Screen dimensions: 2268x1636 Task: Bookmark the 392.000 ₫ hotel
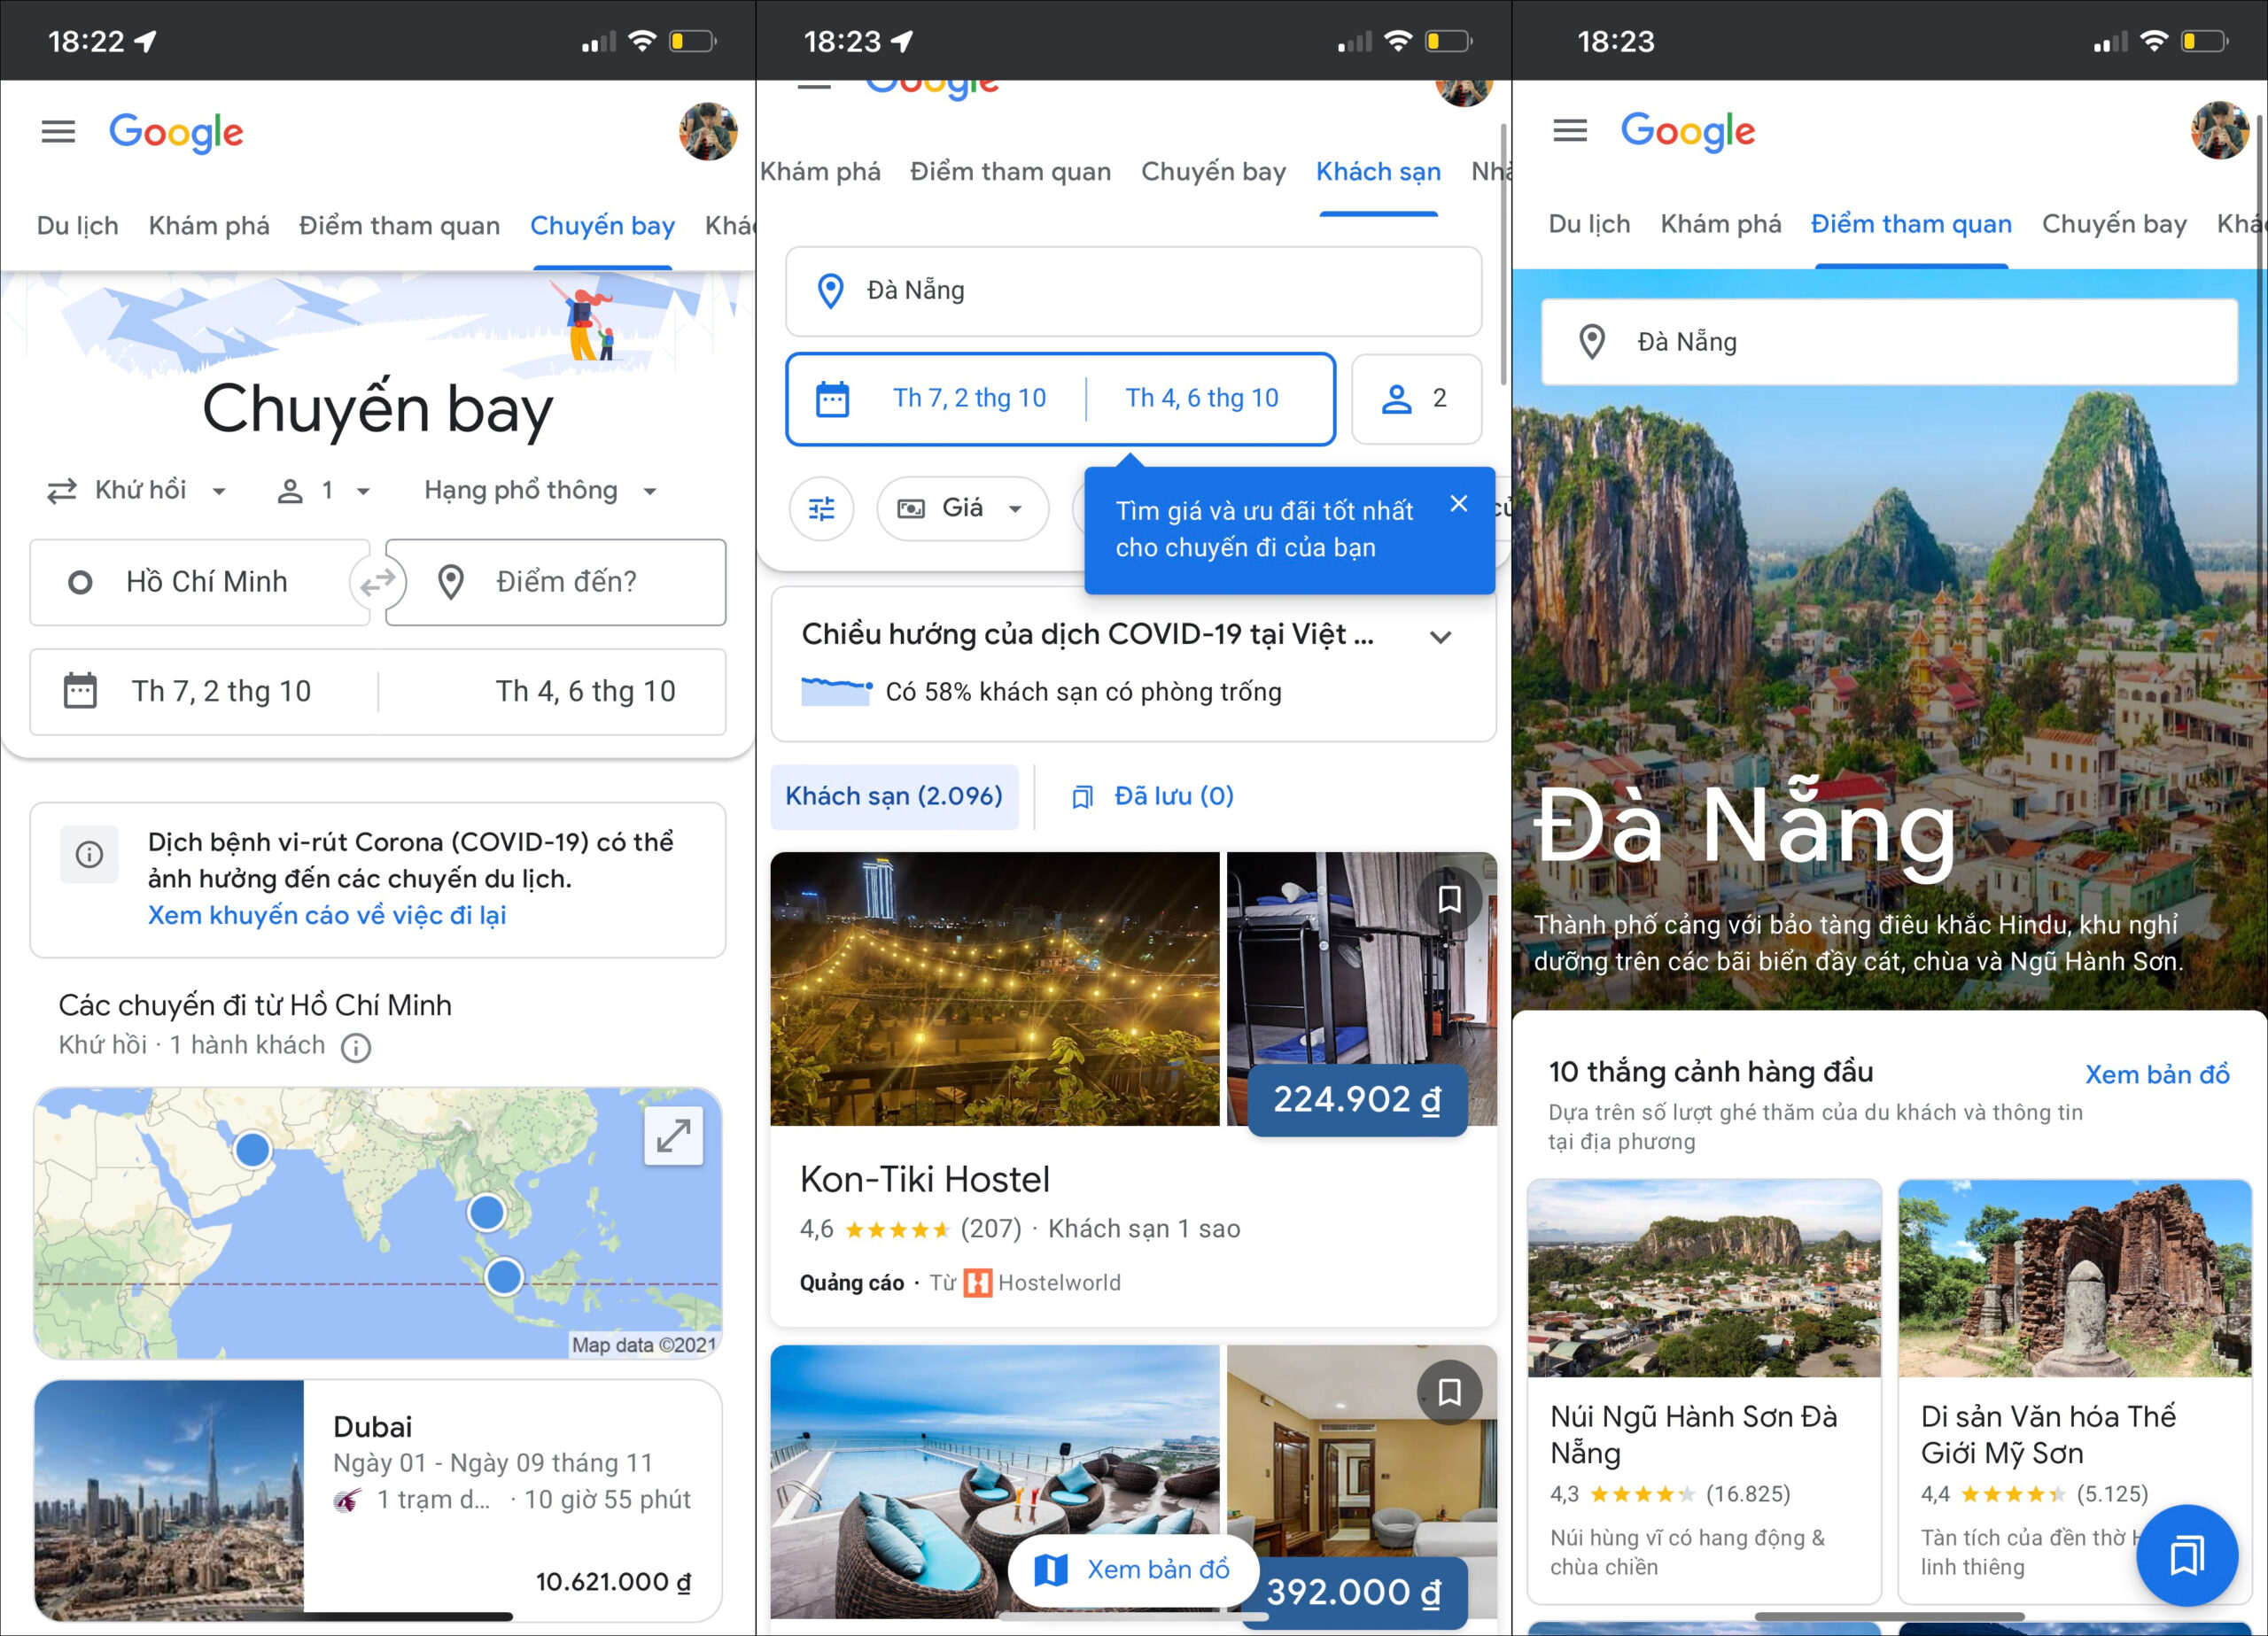[1449, 1392]
